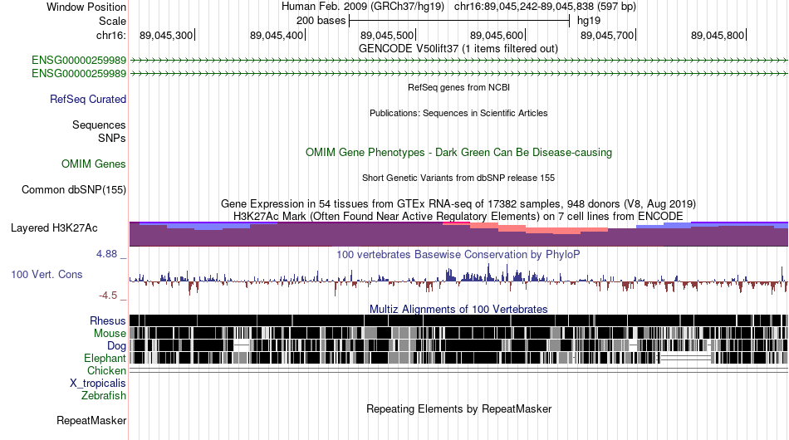Select the first ENSG00000259989 gene label
The width and height of the screenshot is (789, 440).
click(x=79, y=61)
